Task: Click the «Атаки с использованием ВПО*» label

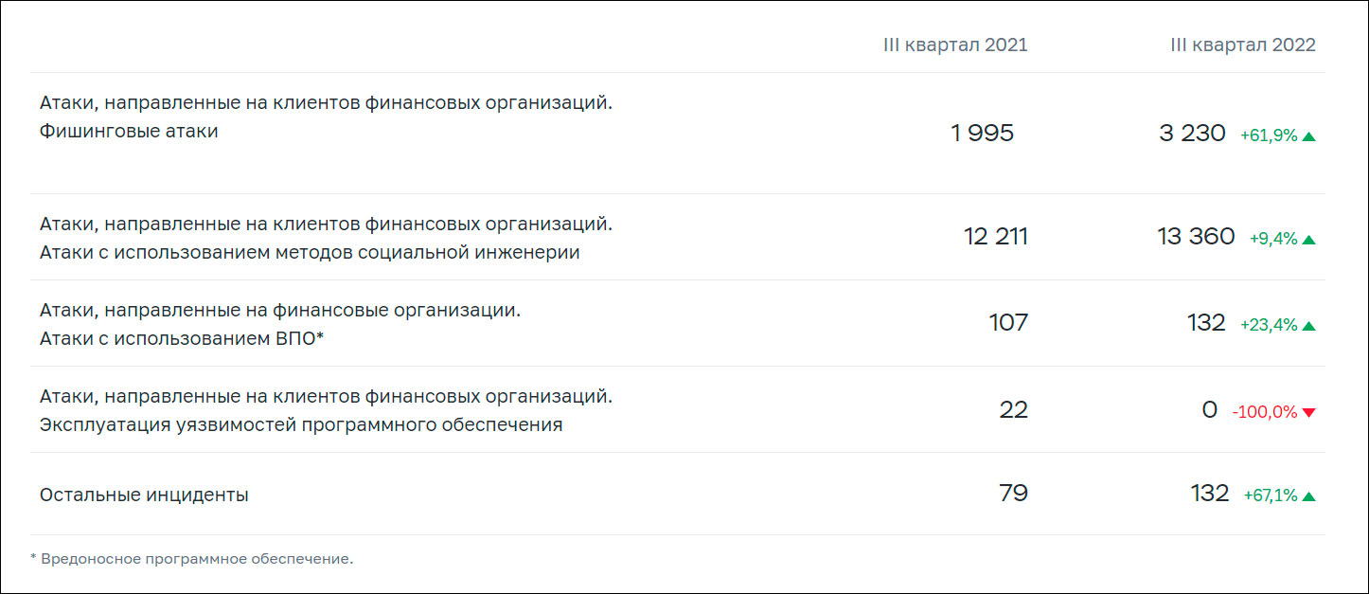Action: pyautogui.click(x=182, y=338)
